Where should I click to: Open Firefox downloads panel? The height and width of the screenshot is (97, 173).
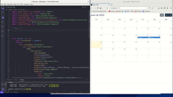(159, 8)
